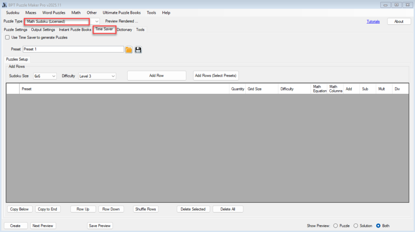Screen dimensions: 415x232
Task: Click the save preset floppy disk icon
Action: pyautogui.click(x=138, y=49)
